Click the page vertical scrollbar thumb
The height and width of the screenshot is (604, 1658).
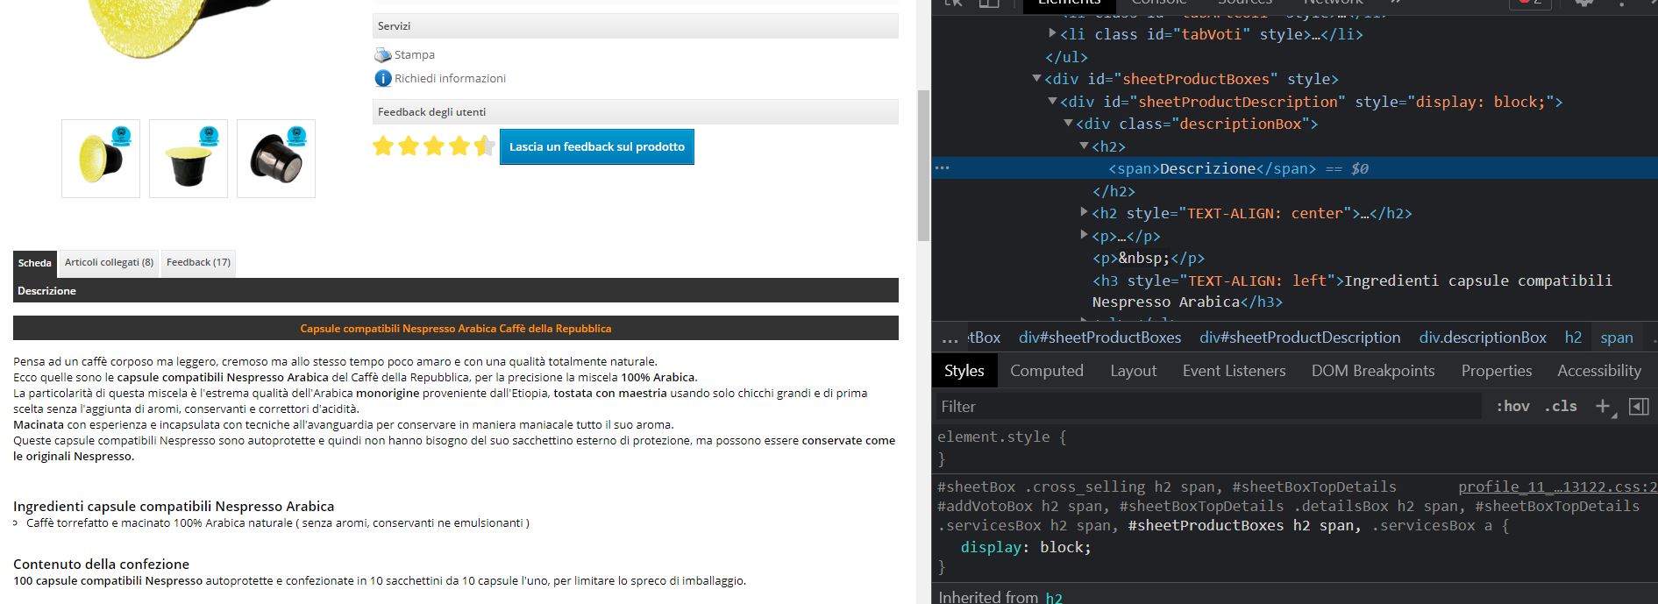923,165
